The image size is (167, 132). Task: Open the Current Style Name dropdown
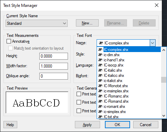tap(37, 23)
